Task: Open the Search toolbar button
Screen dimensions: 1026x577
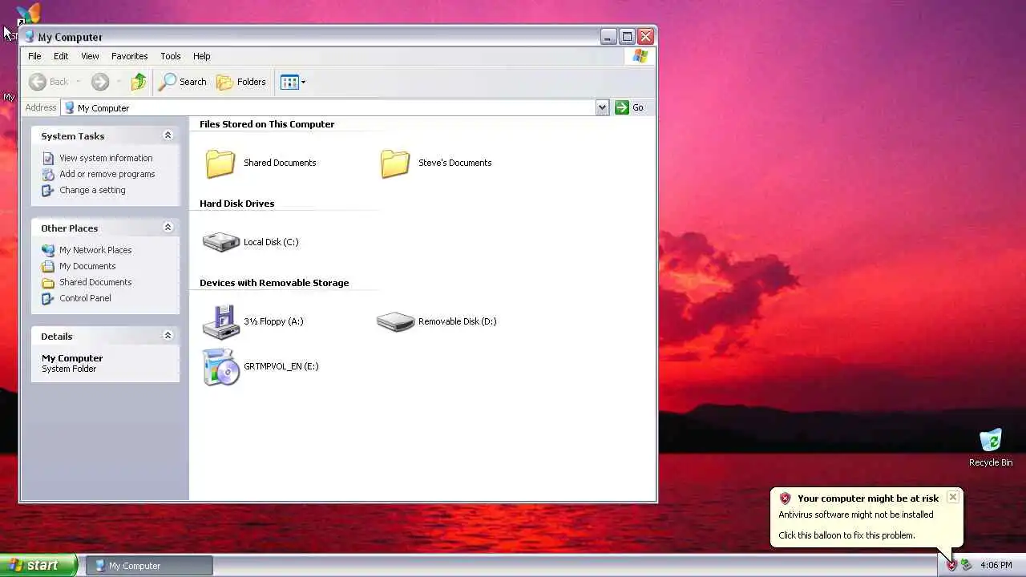Action: [x=182, y=82]
